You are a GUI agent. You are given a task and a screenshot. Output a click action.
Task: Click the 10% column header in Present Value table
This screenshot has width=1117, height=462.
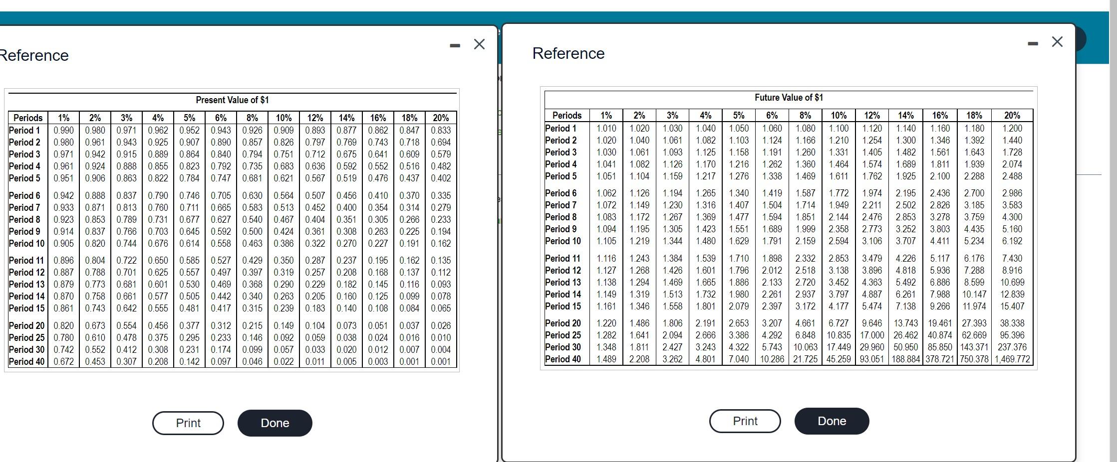point(283,118)
